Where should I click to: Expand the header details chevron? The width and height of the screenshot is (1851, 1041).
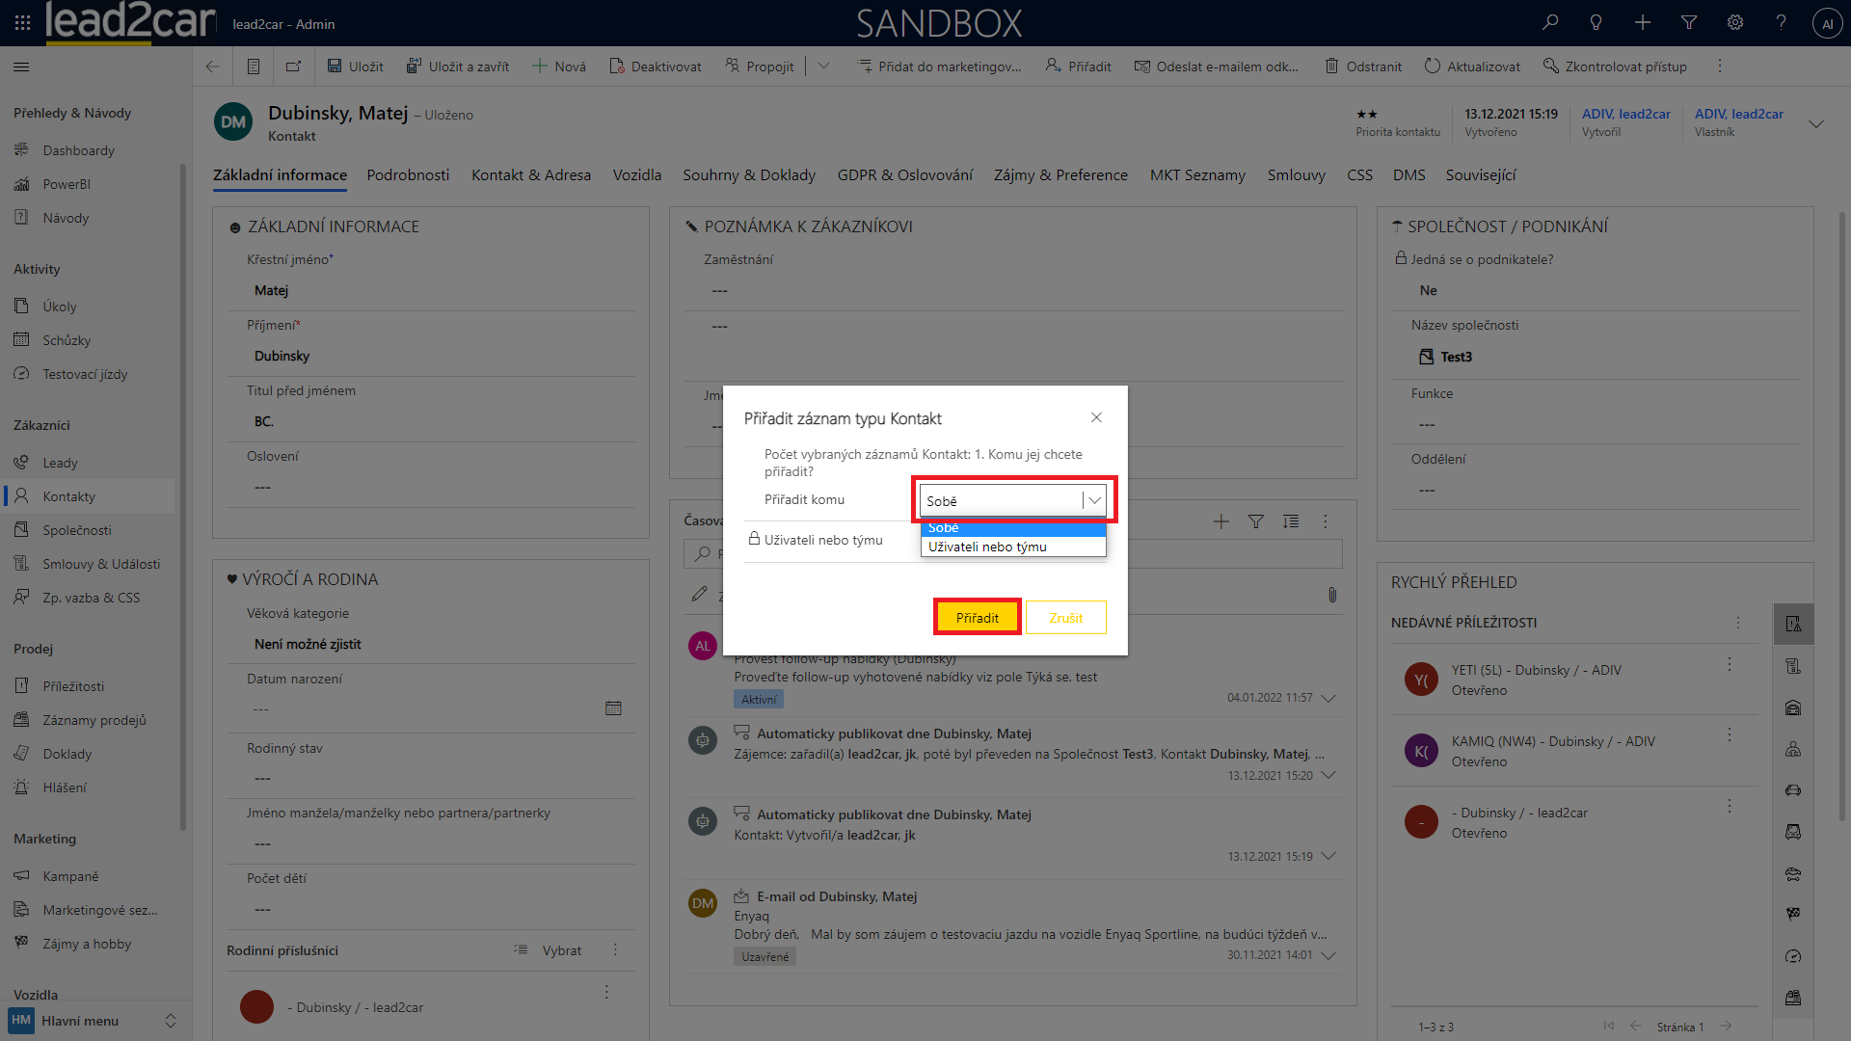(1816, 123)
